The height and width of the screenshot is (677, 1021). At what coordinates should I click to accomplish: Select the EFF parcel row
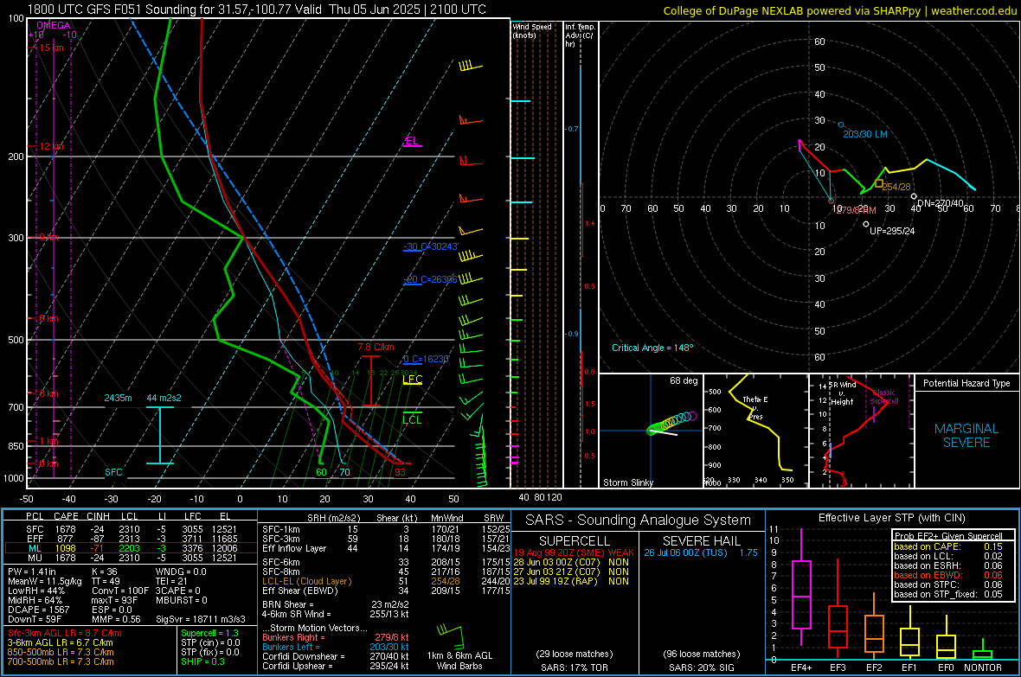[131, 539]
